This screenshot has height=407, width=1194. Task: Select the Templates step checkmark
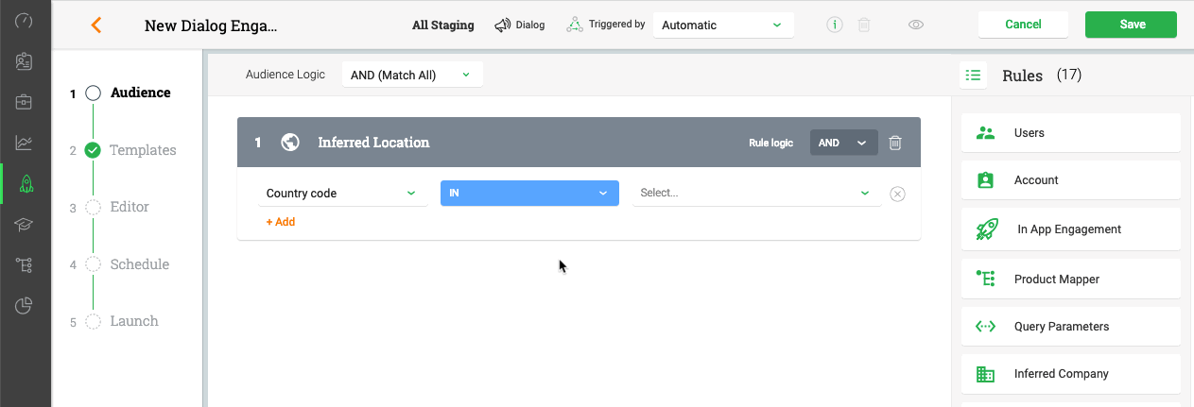93,150
